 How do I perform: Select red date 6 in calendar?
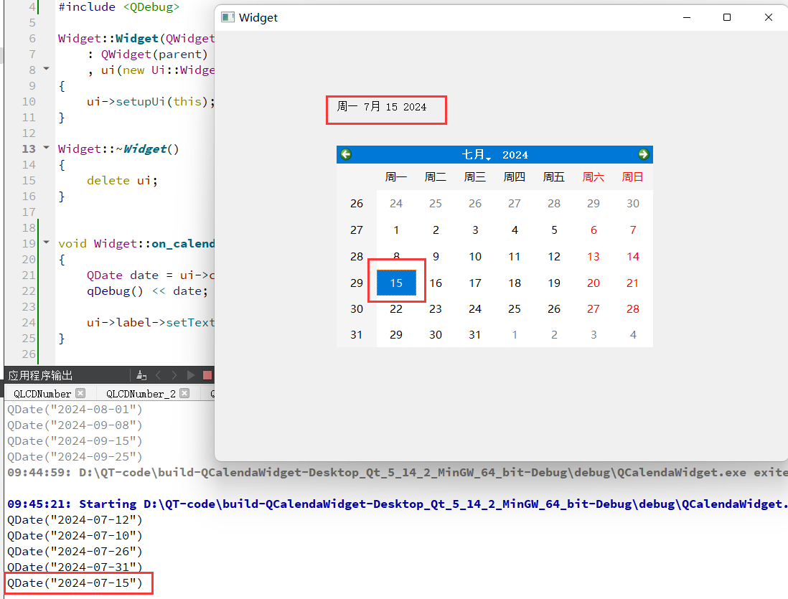click(x=594, y=230)
